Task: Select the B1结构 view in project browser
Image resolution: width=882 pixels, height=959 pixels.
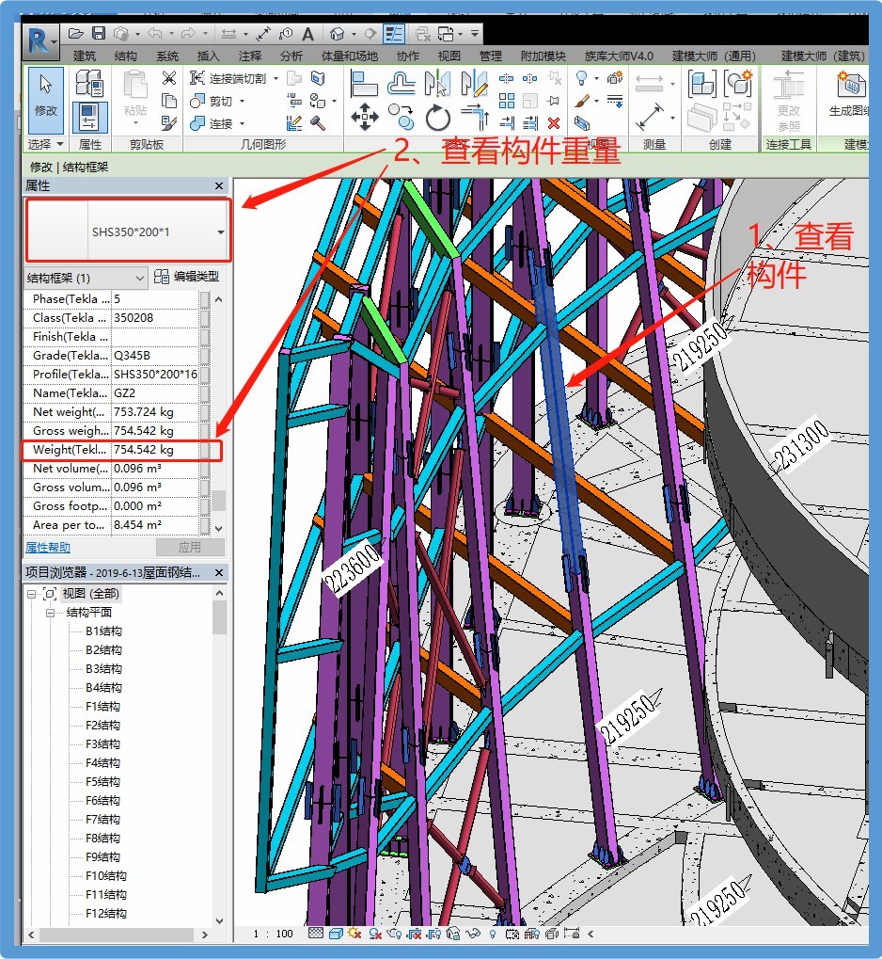Action: pos(103,631)
